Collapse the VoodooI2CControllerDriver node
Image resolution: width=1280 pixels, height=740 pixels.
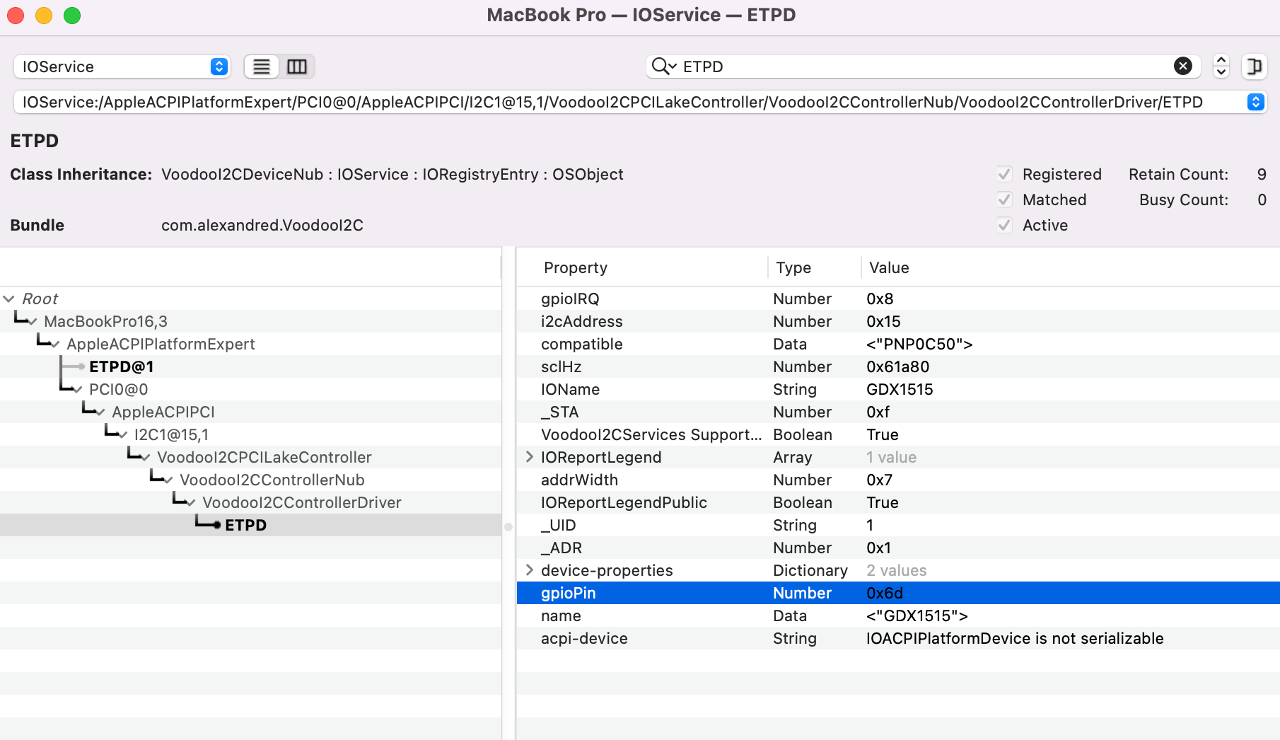coord(191,503)
